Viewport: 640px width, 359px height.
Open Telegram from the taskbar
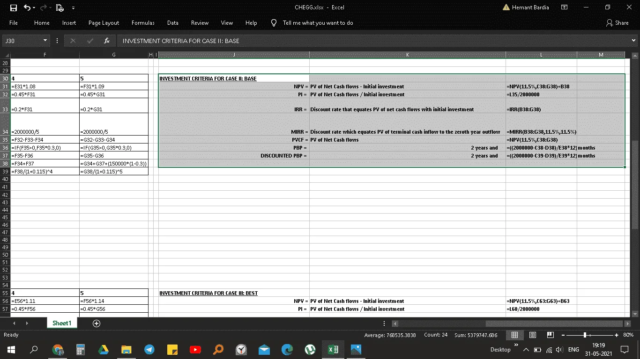(149, 349)
